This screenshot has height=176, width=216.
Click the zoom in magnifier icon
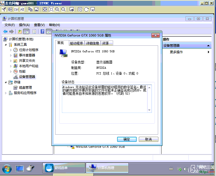coord(57,9)
